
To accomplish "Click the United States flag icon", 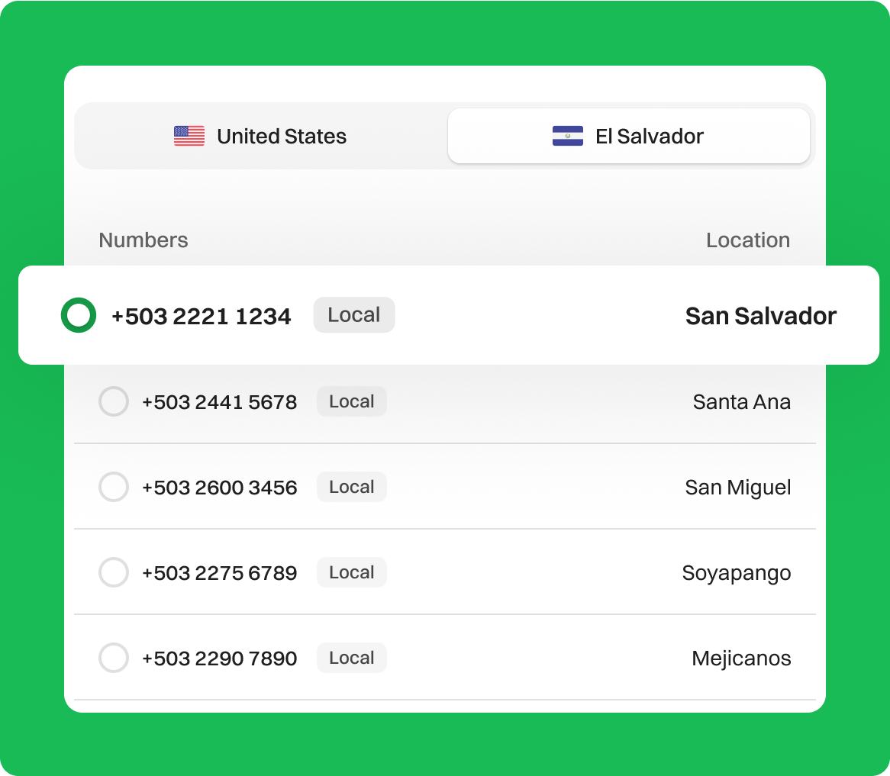I will 189,137.
